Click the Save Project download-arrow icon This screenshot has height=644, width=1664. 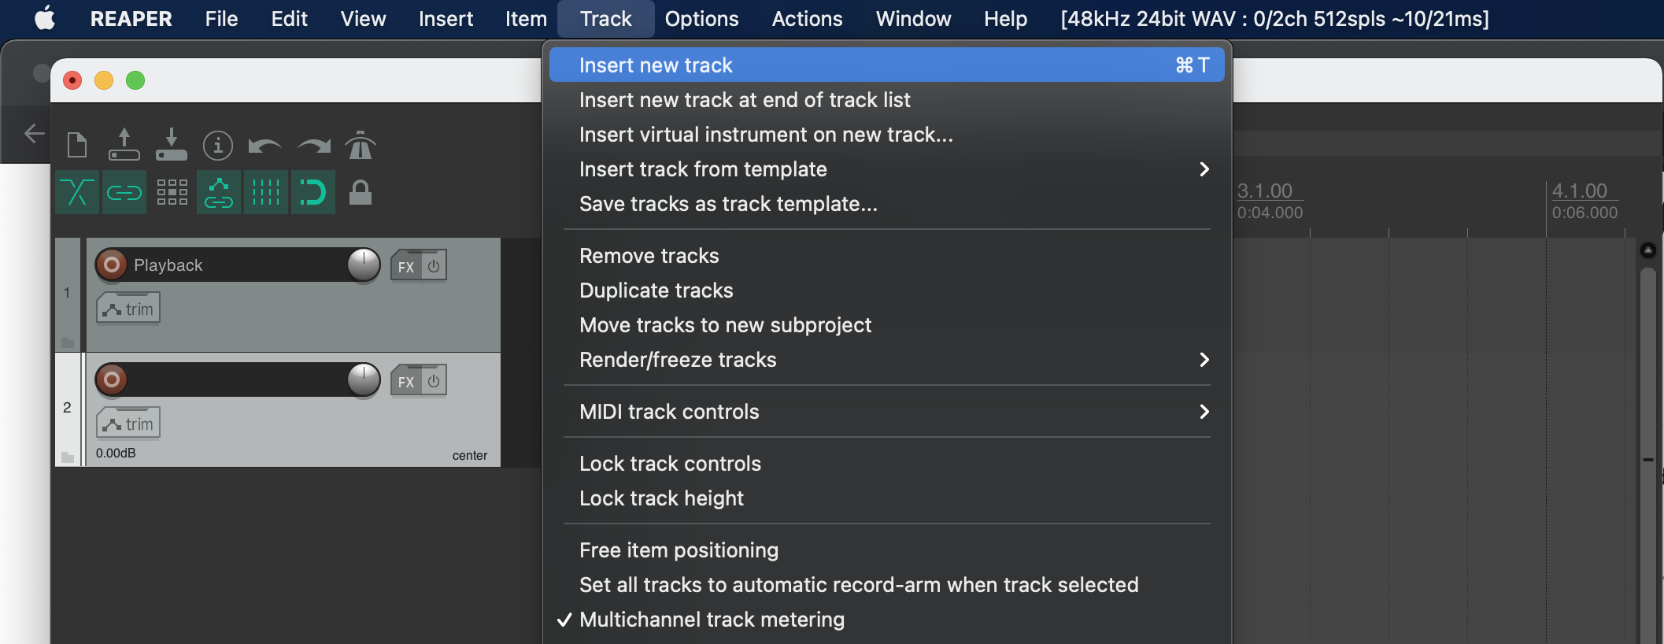(171, 146)
